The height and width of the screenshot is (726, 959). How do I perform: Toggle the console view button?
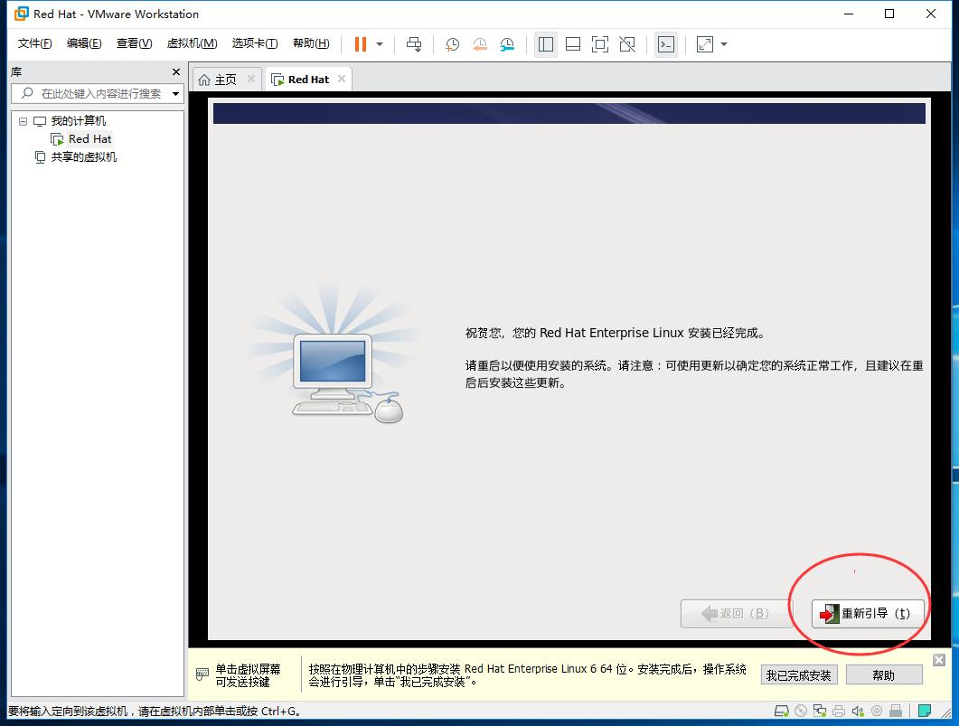(665, 44)
